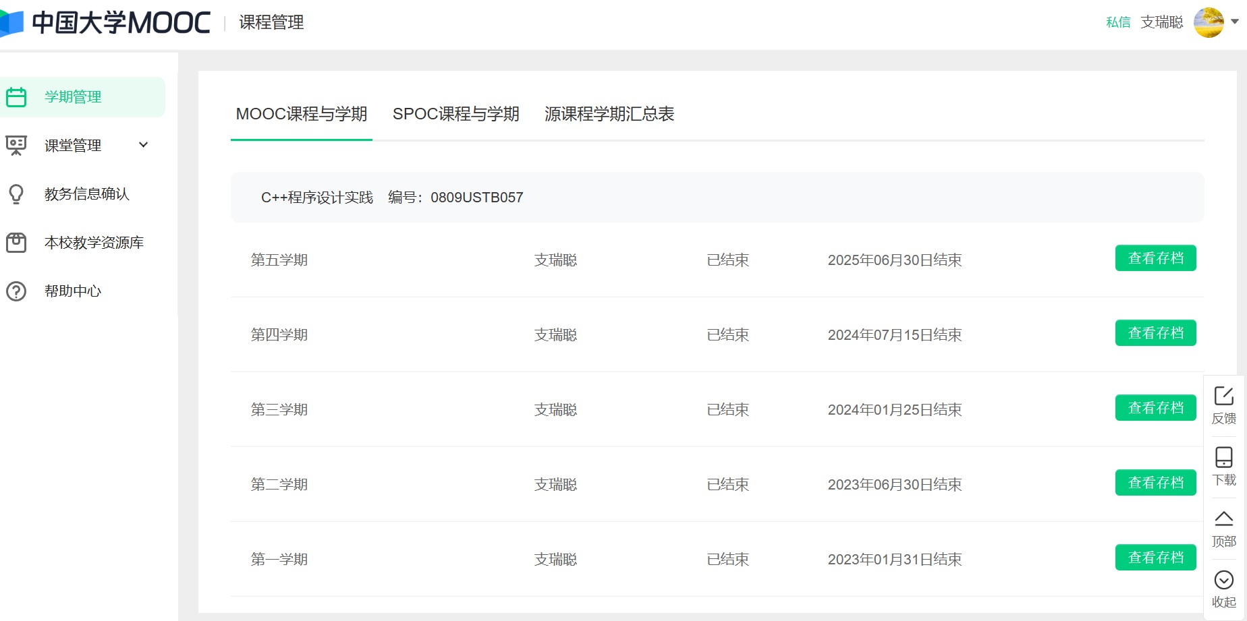
Task: Click the 反馈 feedback edit icon
Action: coord(1223,396)
